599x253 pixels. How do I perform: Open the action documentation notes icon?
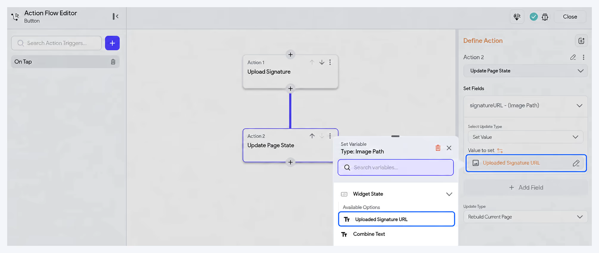click(581, 41)
